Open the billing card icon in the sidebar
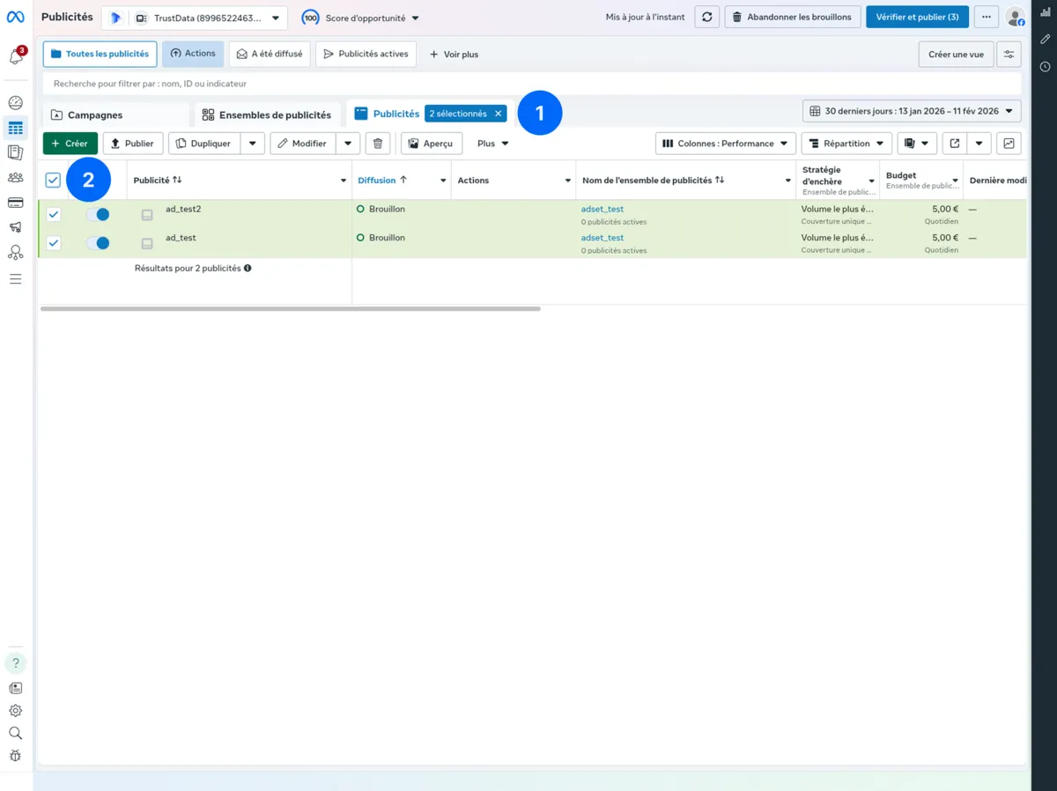 [16, 201]
